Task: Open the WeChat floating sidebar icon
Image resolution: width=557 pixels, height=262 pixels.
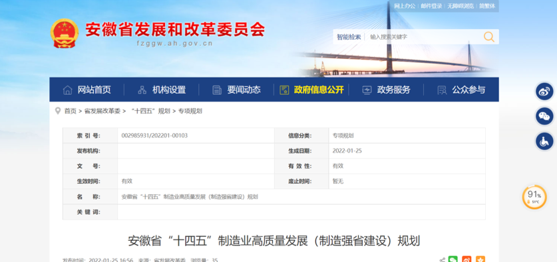Action: click(x=544, y=116)
